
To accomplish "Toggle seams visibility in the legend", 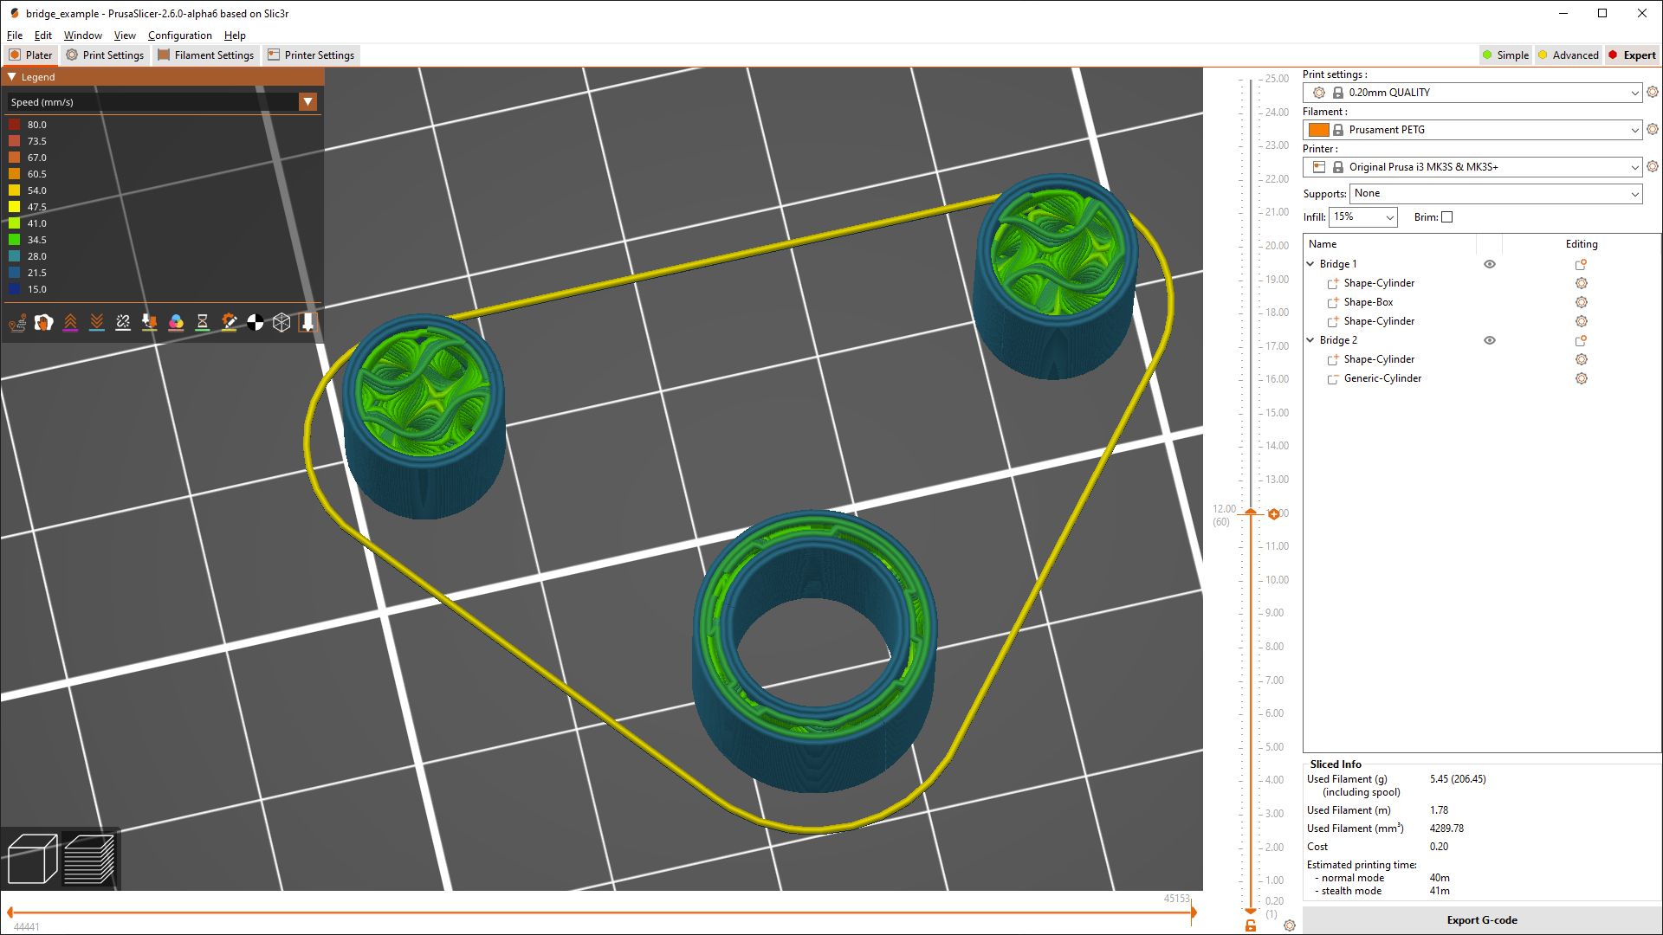I will 123,322.
